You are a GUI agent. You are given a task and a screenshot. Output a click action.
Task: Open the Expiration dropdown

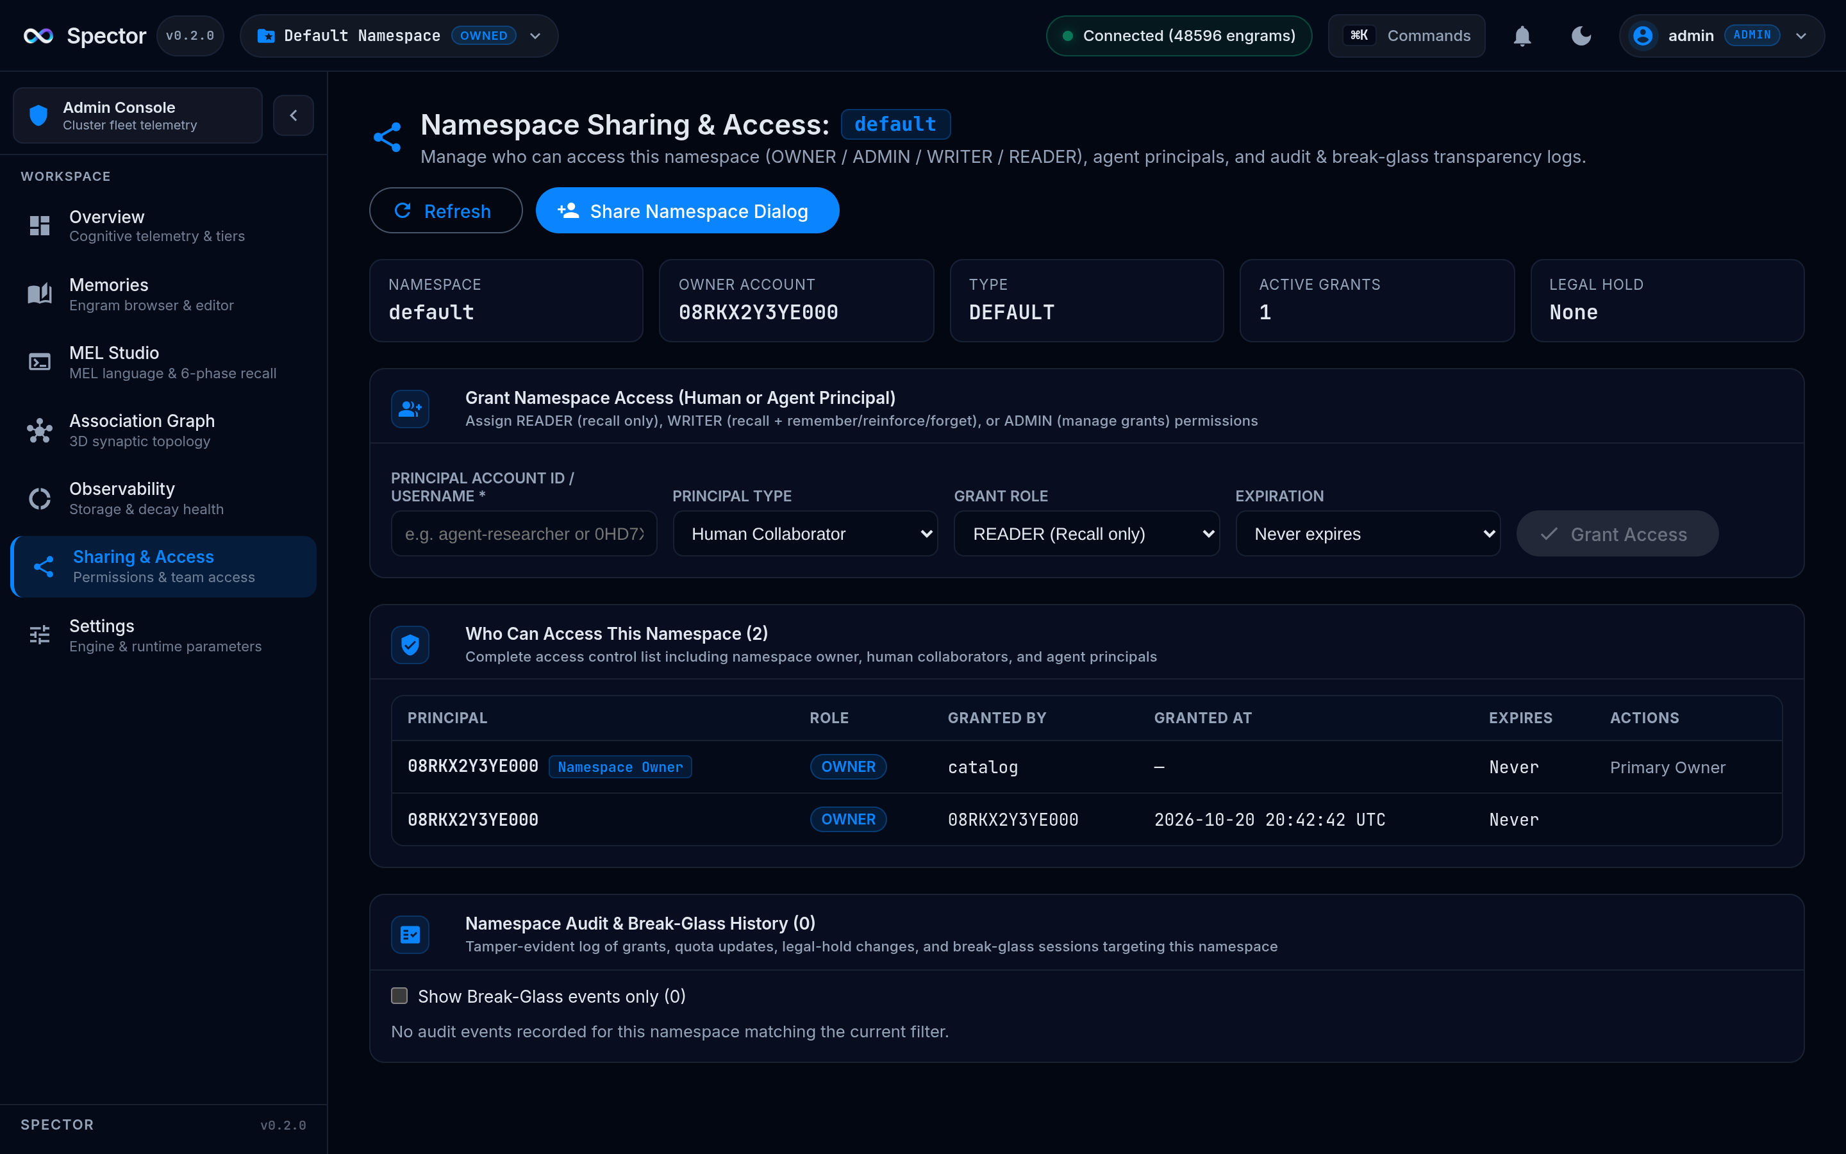[x=1368, y=533]
